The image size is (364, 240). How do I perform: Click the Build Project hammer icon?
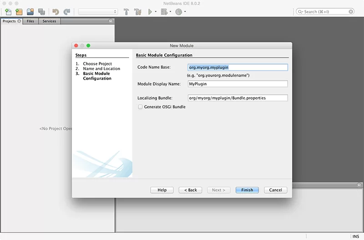coord(126,12)
